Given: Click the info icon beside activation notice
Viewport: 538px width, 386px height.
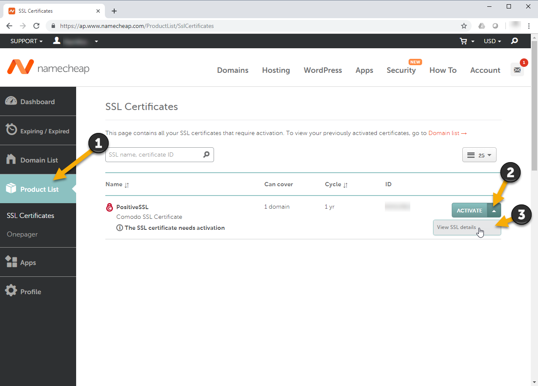Looking at the screenshot, I should 120,228.
